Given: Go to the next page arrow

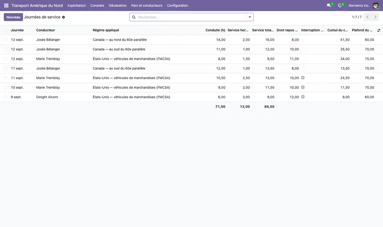Looking at the screenshot, I should pos(375,17).
